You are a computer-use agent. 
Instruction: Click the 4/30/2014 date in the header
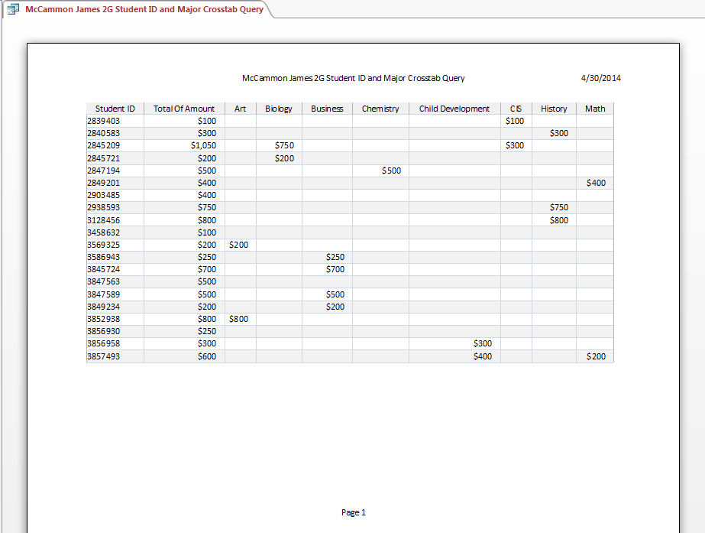(x=600, y=78)
